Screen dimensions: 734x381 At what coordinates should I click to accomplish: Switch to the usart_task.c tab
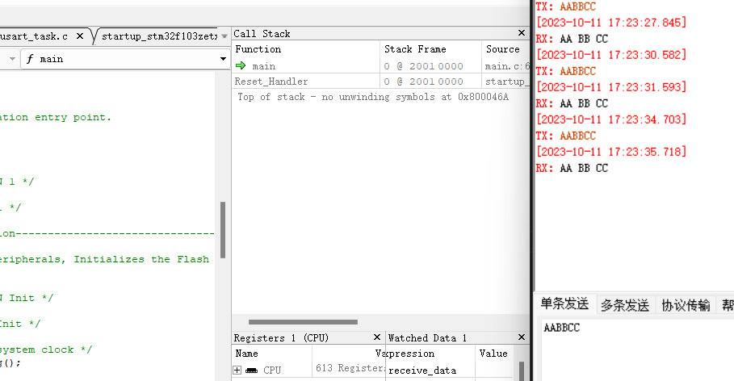pos(34,36)
